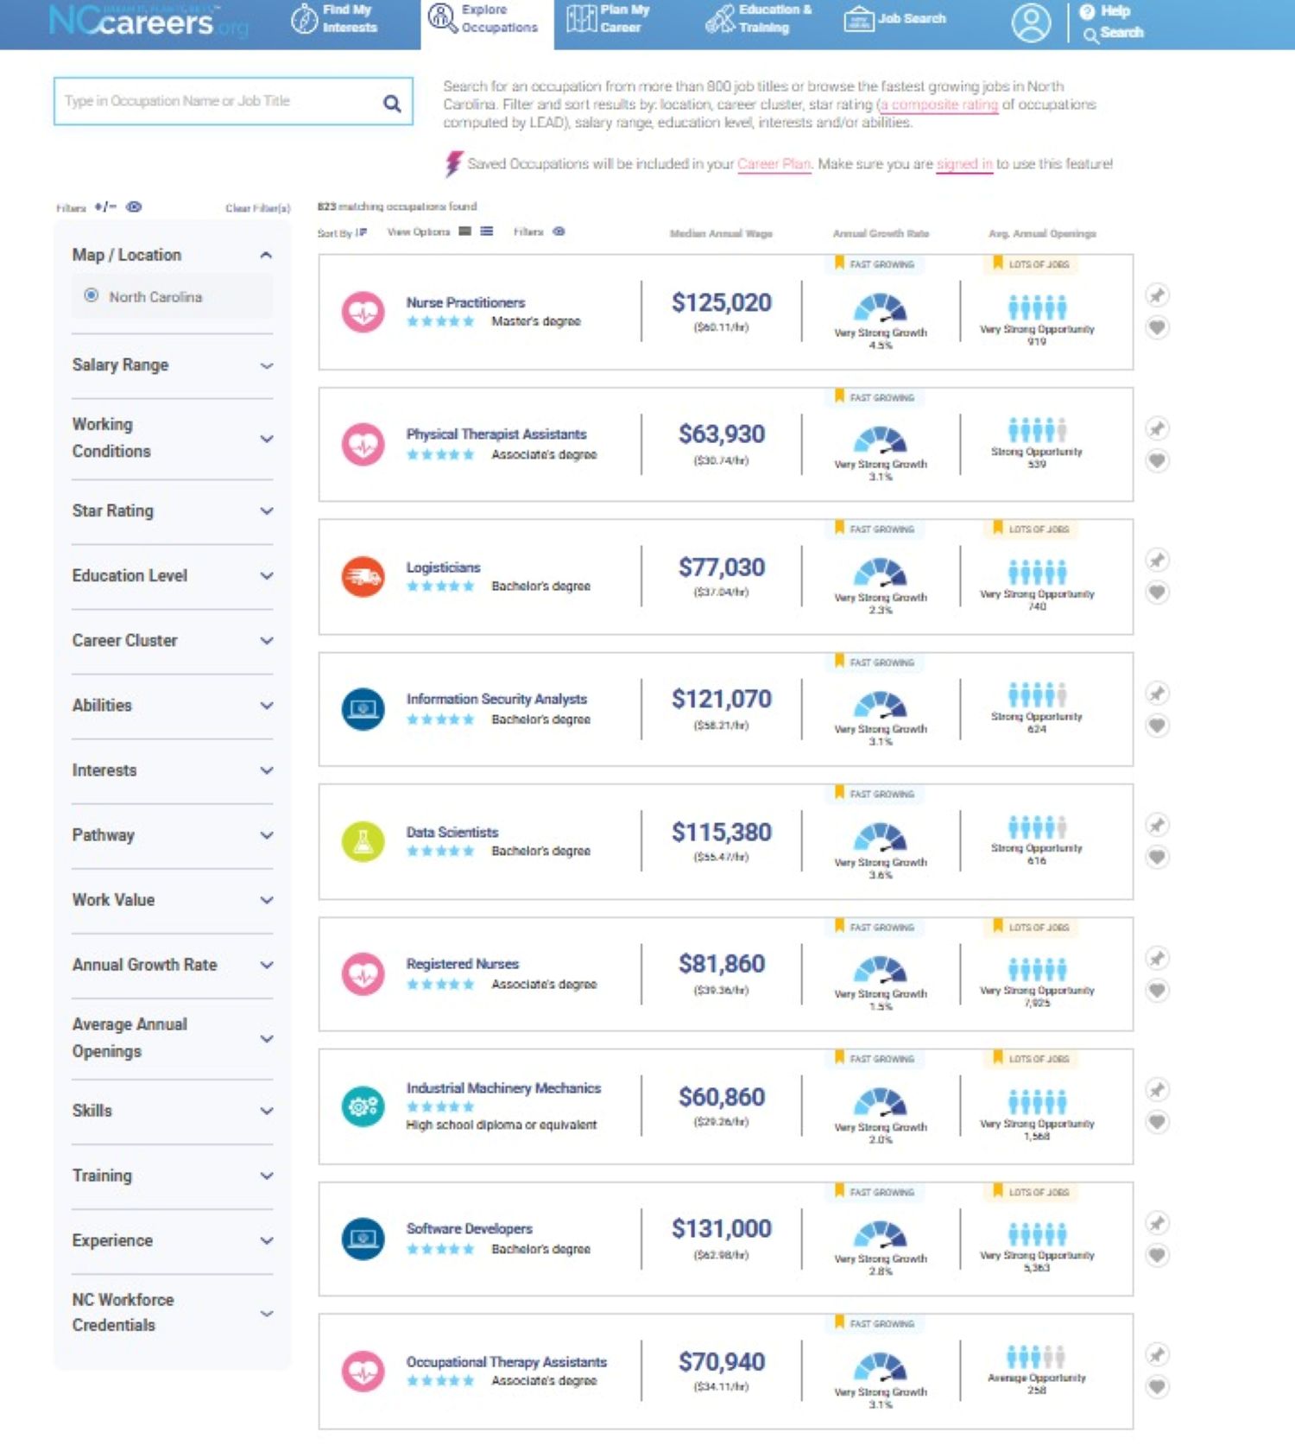Toggle filters visibility eye above sidebar
The width and height of the screenshot is (1295, 1445).
tap(134, 207)
